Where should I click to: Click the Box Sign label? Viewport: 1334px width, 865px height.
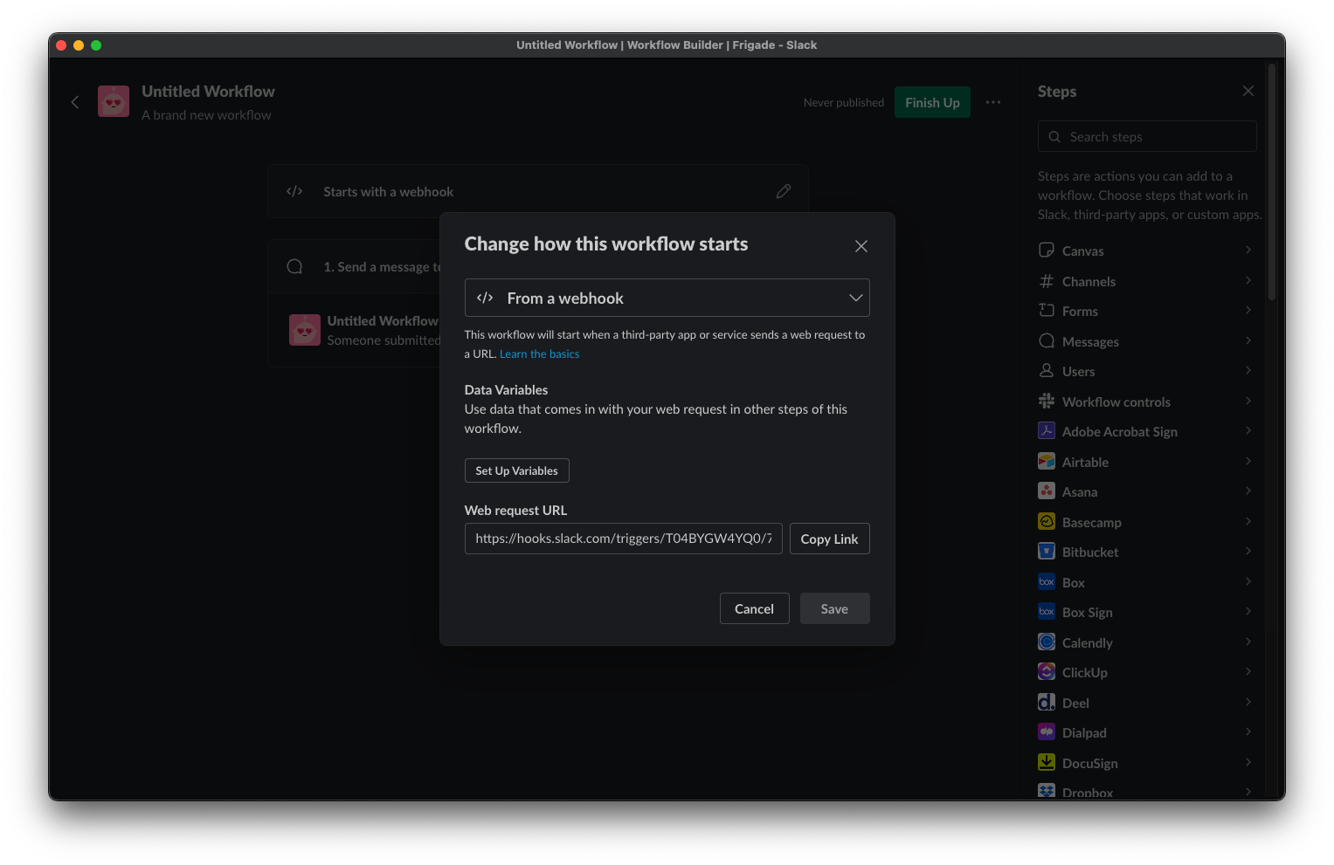click(x=1088, y=612)
